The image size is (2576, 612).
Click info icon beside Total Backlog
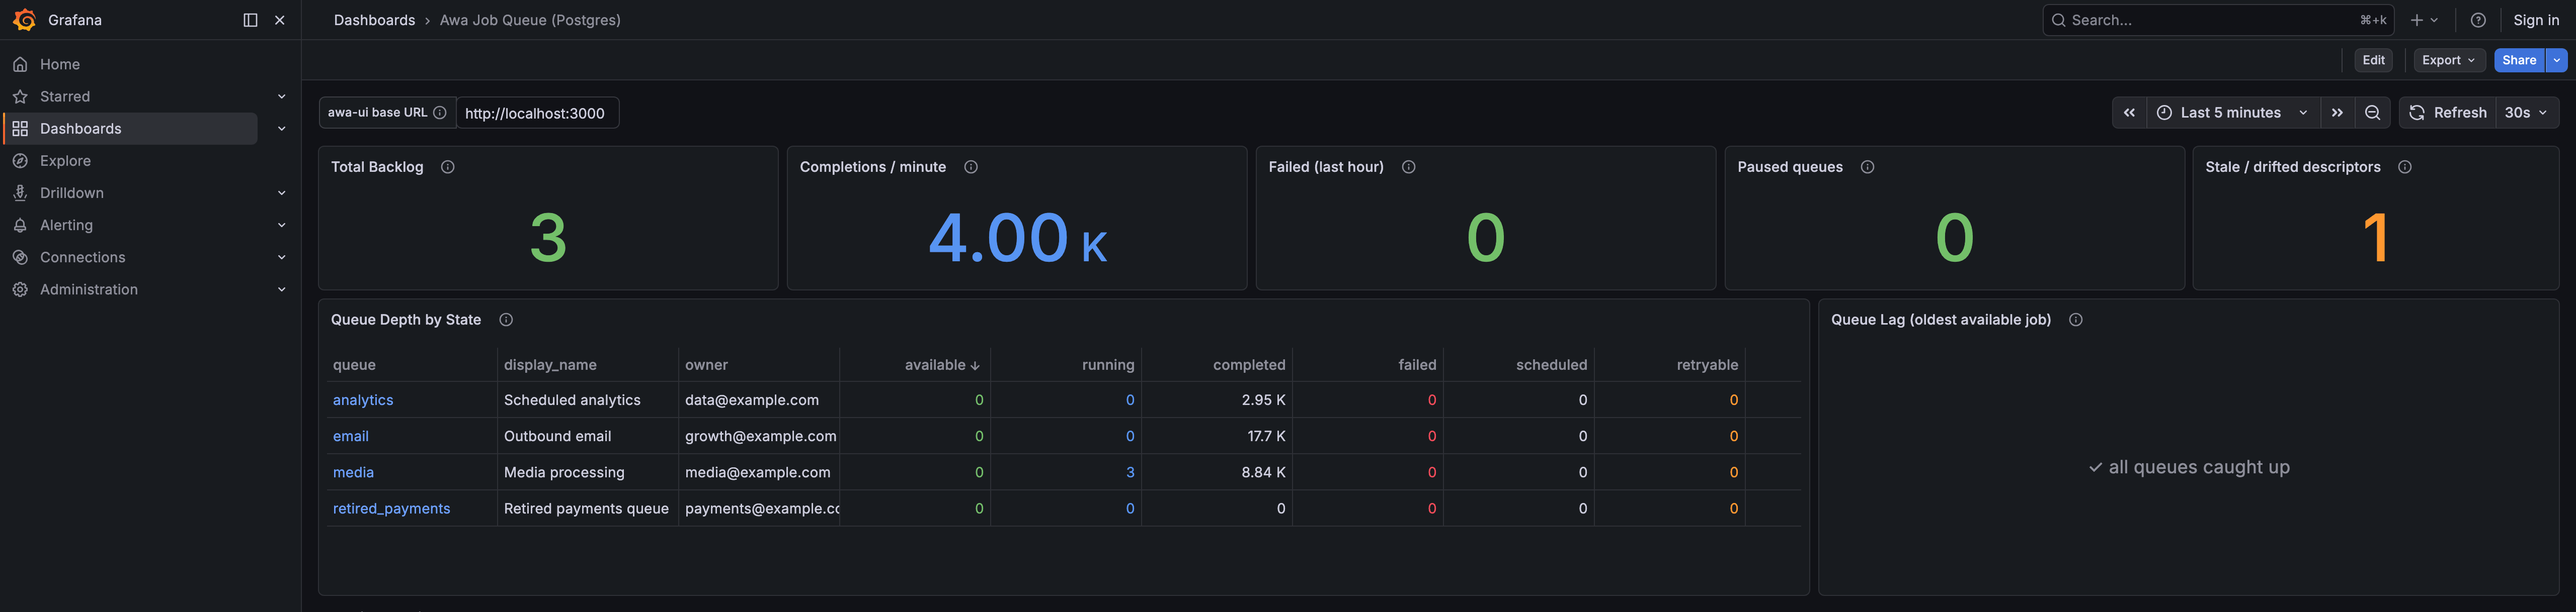point(448,167)
